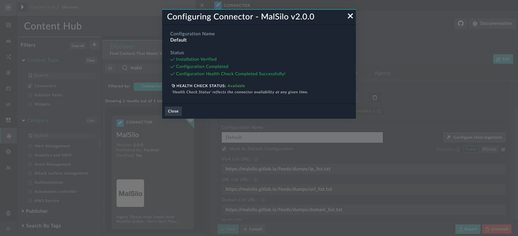This screenshot has height=236, width=518.
Task: Search within Category filter
Action: (62, 136)
